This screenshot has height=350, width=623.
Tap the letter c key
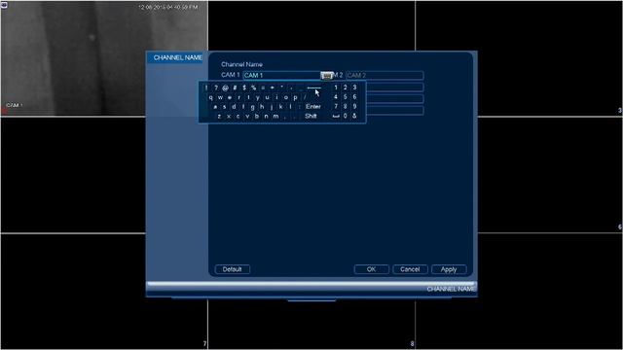[x=238, y=117]
